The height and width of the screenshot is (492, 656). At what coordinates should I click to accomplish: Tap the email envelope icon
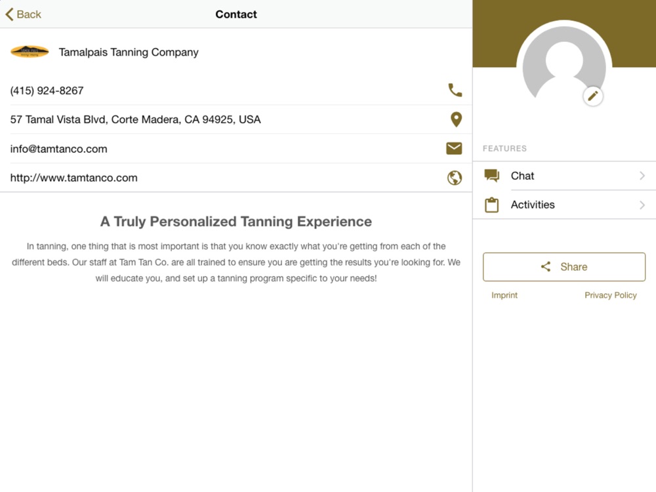pos(454,148)
